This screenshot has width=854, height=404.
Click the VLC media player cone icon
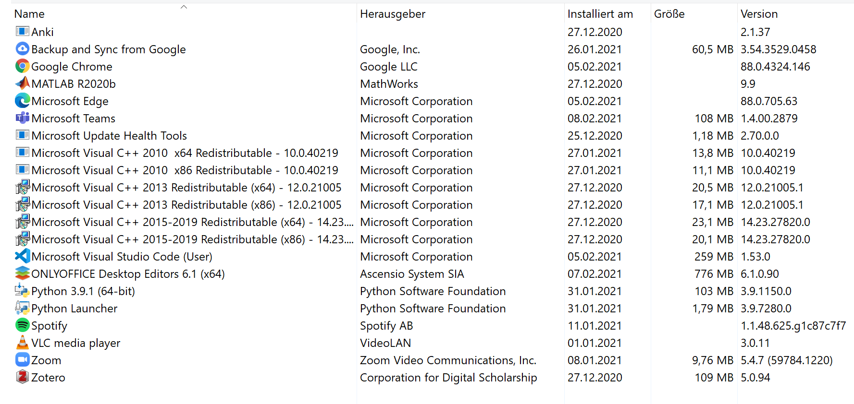[x=23, y=343]
